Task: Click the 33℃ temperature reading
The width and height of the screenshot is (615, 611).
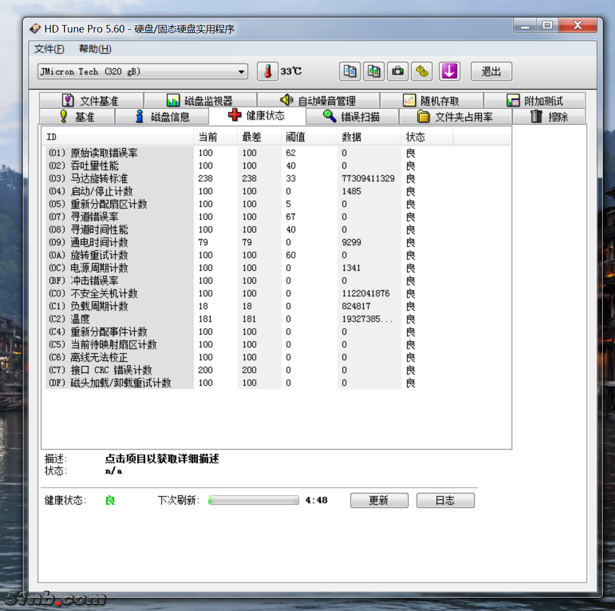Action: [291, 71]
